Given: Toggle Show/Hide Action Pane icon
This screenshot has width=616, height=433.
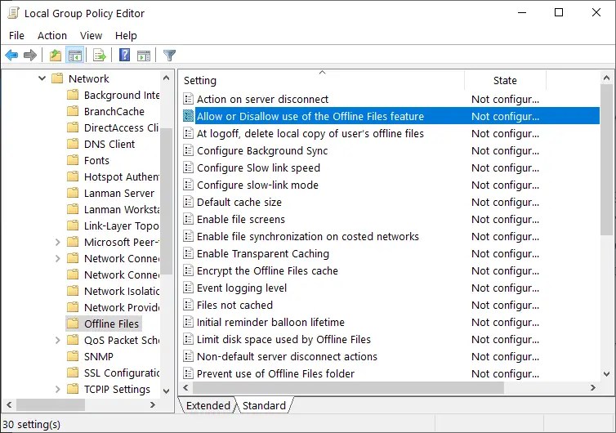Looking at the screenshot, I should tap(144, 56).
